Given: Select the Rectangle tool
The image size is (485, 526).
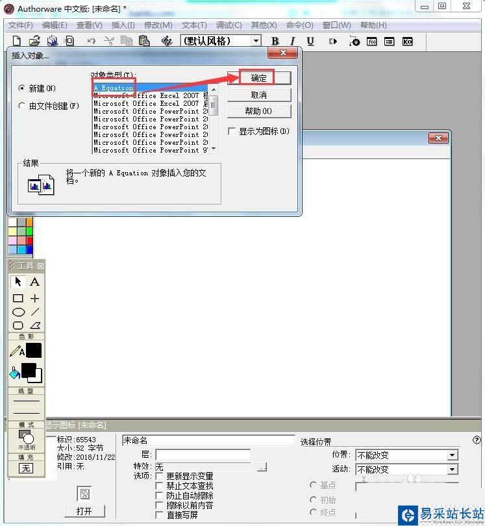Looking at the screenshot, I should point(18,298).
